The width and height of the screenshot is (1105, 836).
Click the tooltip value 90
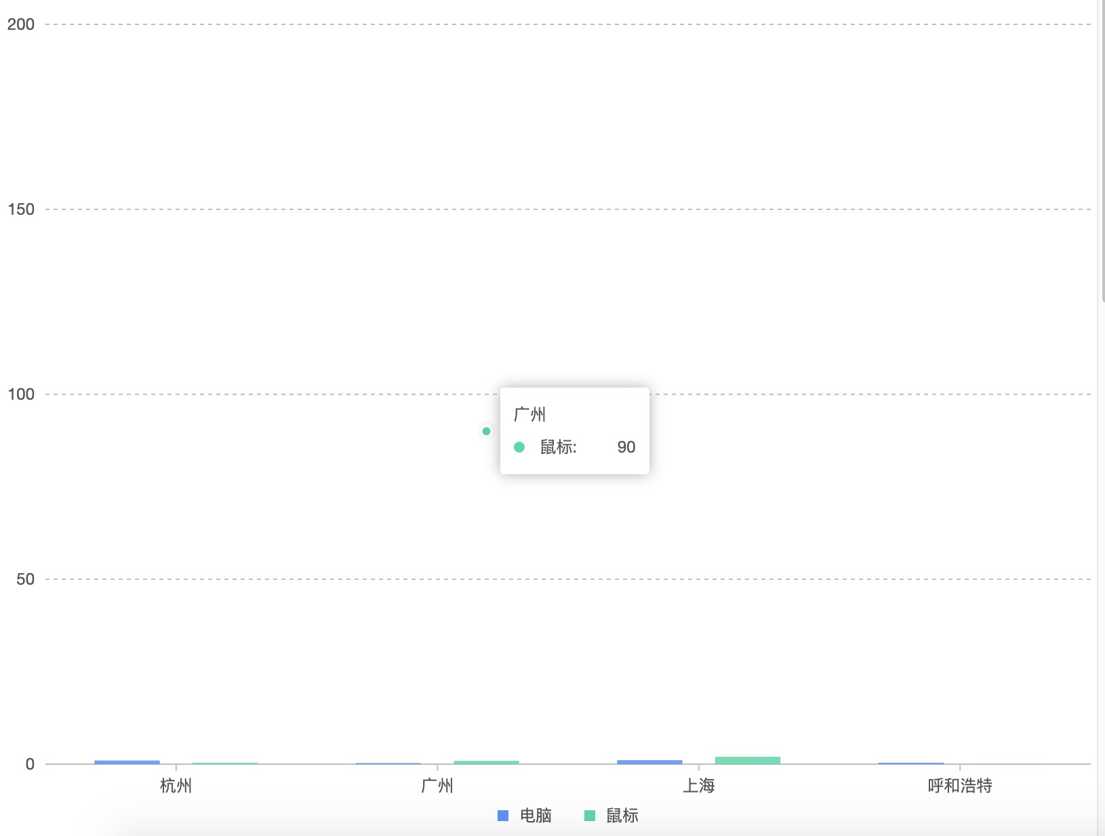pyautogui.click(x=626, y=447)
